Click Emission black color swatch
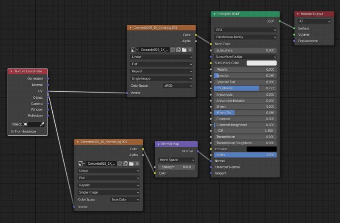The image size is (340, 223). click(261, 149)
